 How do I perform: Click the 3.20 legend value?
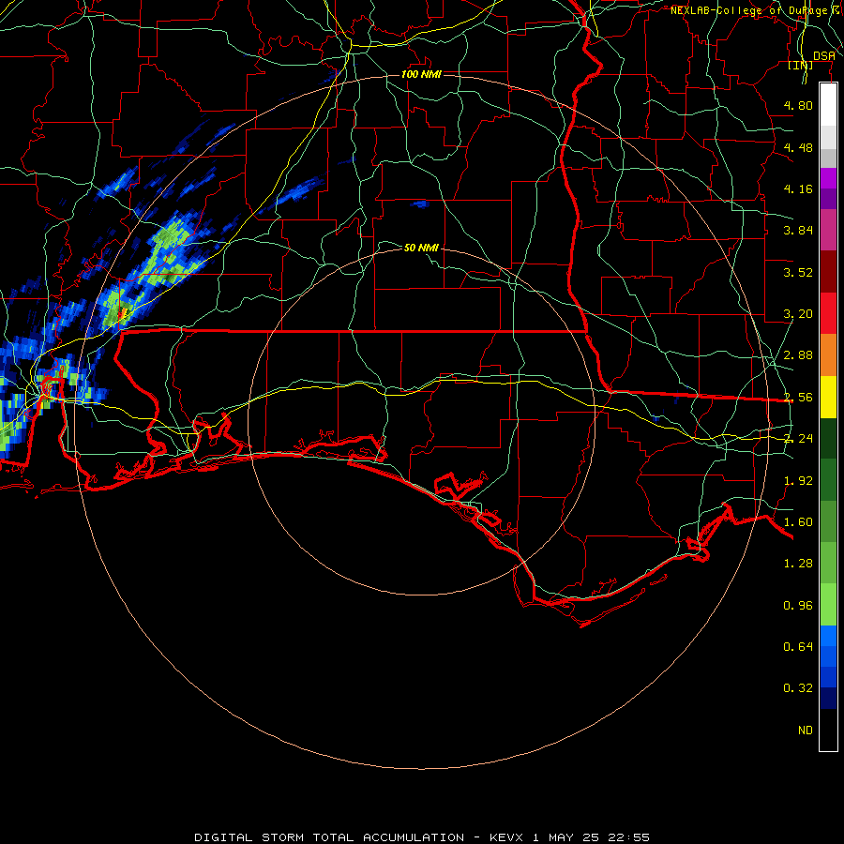(798, 314)
